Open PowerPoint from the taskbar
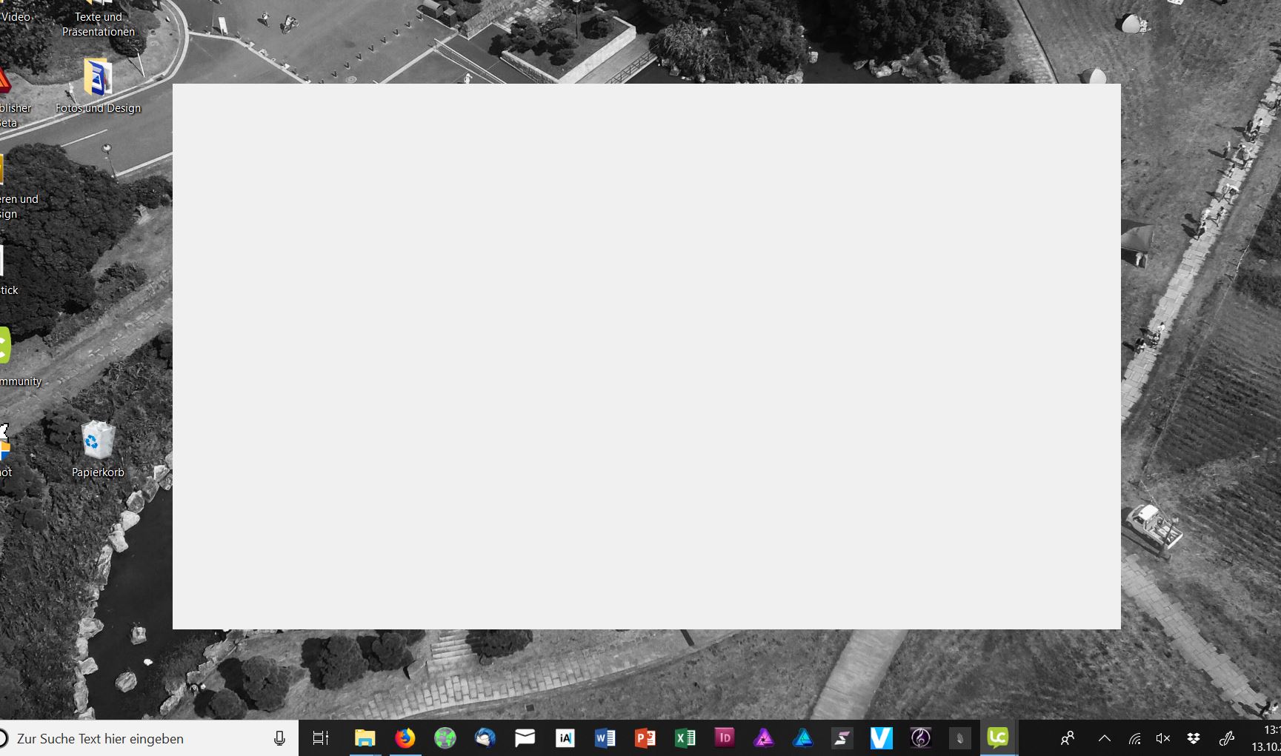Screen dimensions: 1281x756 645,738
